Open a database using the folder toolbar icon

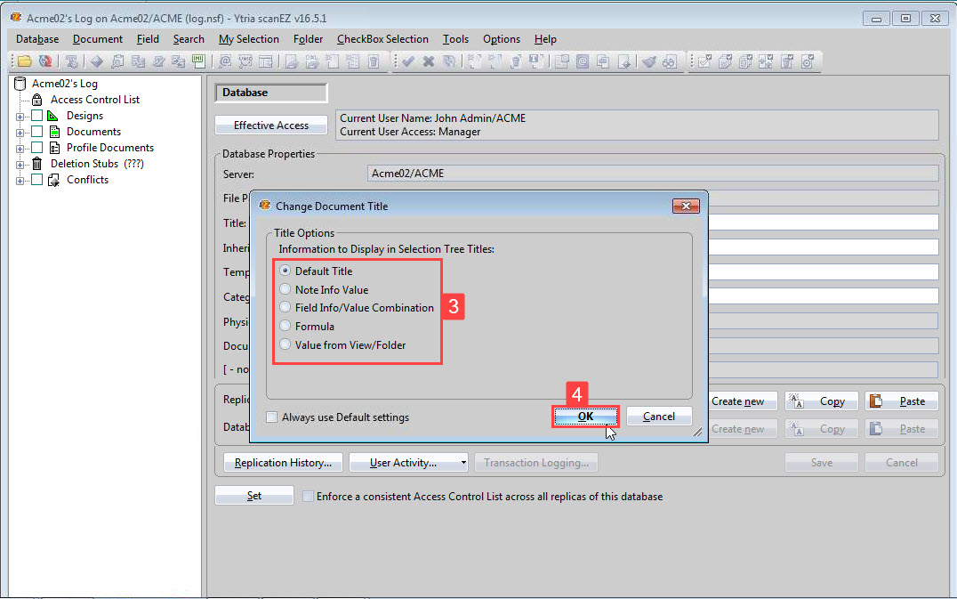tap(24, 61)
